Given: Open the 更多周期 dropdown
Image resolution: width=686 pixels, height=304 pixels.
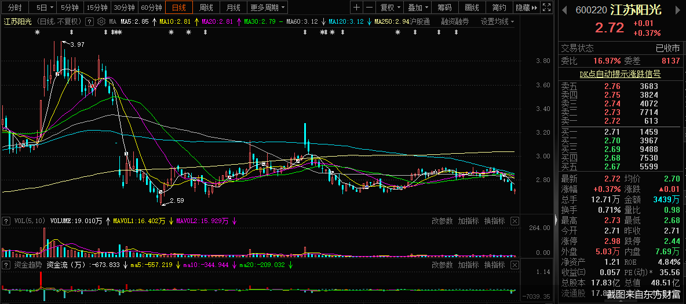Looking at the screenshot, I should tap(268, 8).
